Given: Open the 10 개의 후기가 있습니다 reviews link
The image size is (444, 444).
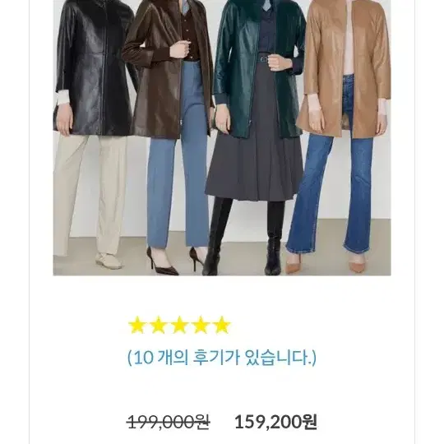Looking at the screenshot, I should click(x=222, y=358).
